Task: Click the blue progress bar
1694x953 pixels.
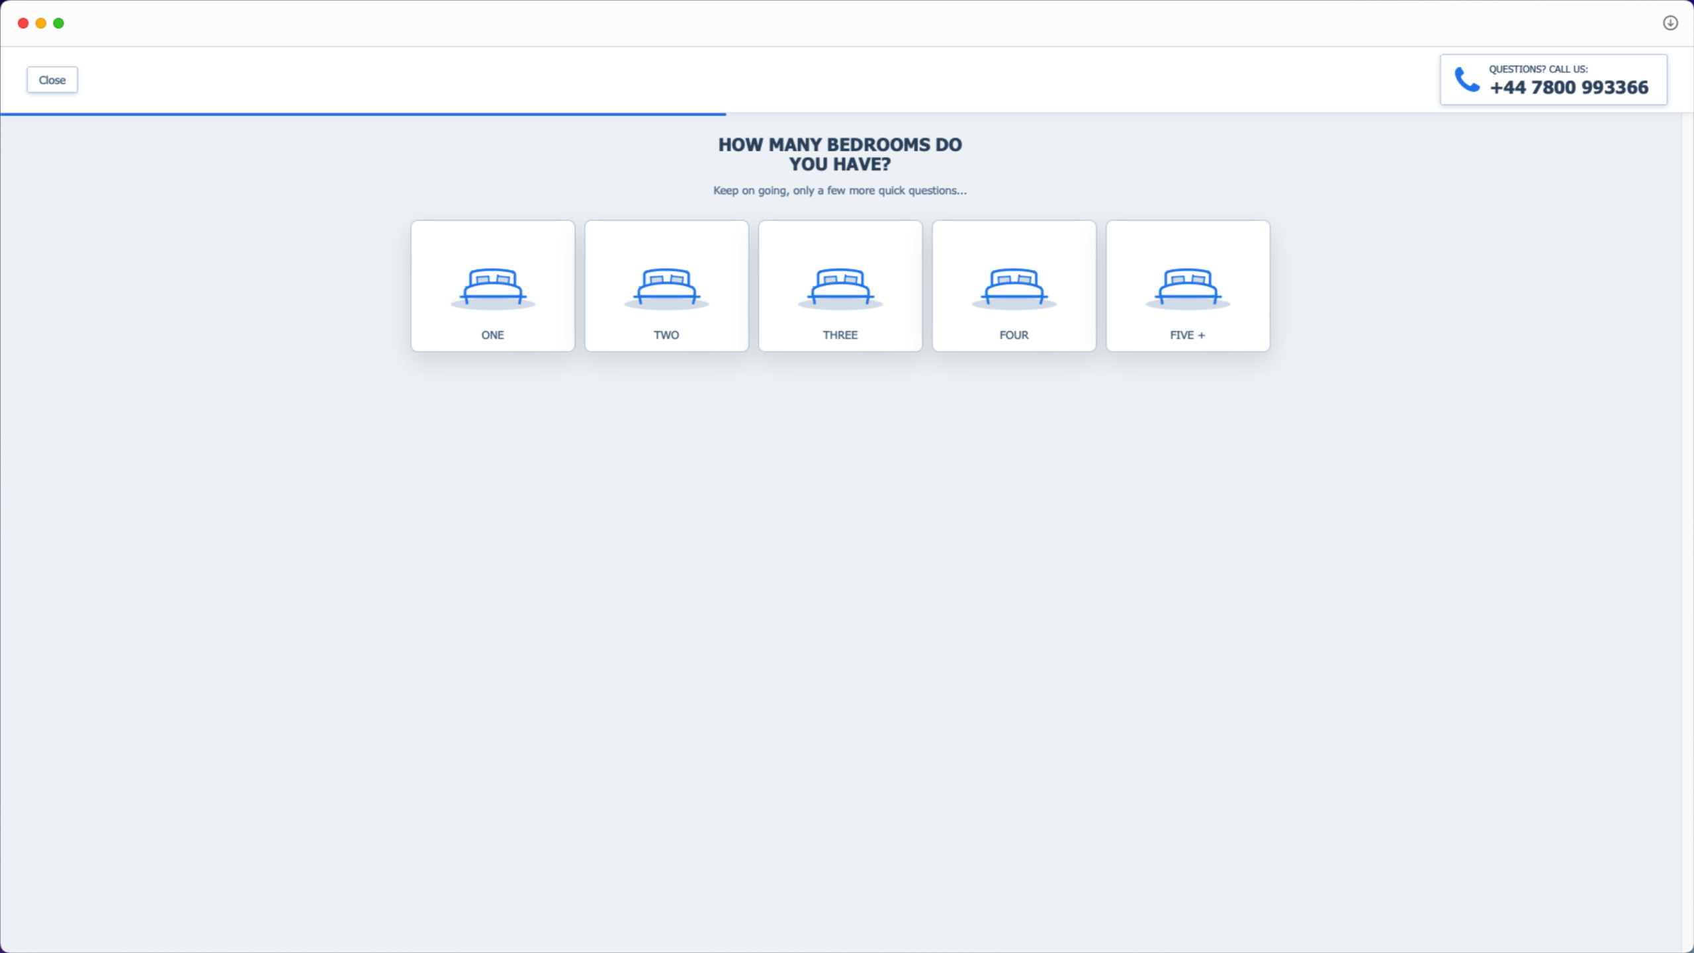Action: click(363, 114)
